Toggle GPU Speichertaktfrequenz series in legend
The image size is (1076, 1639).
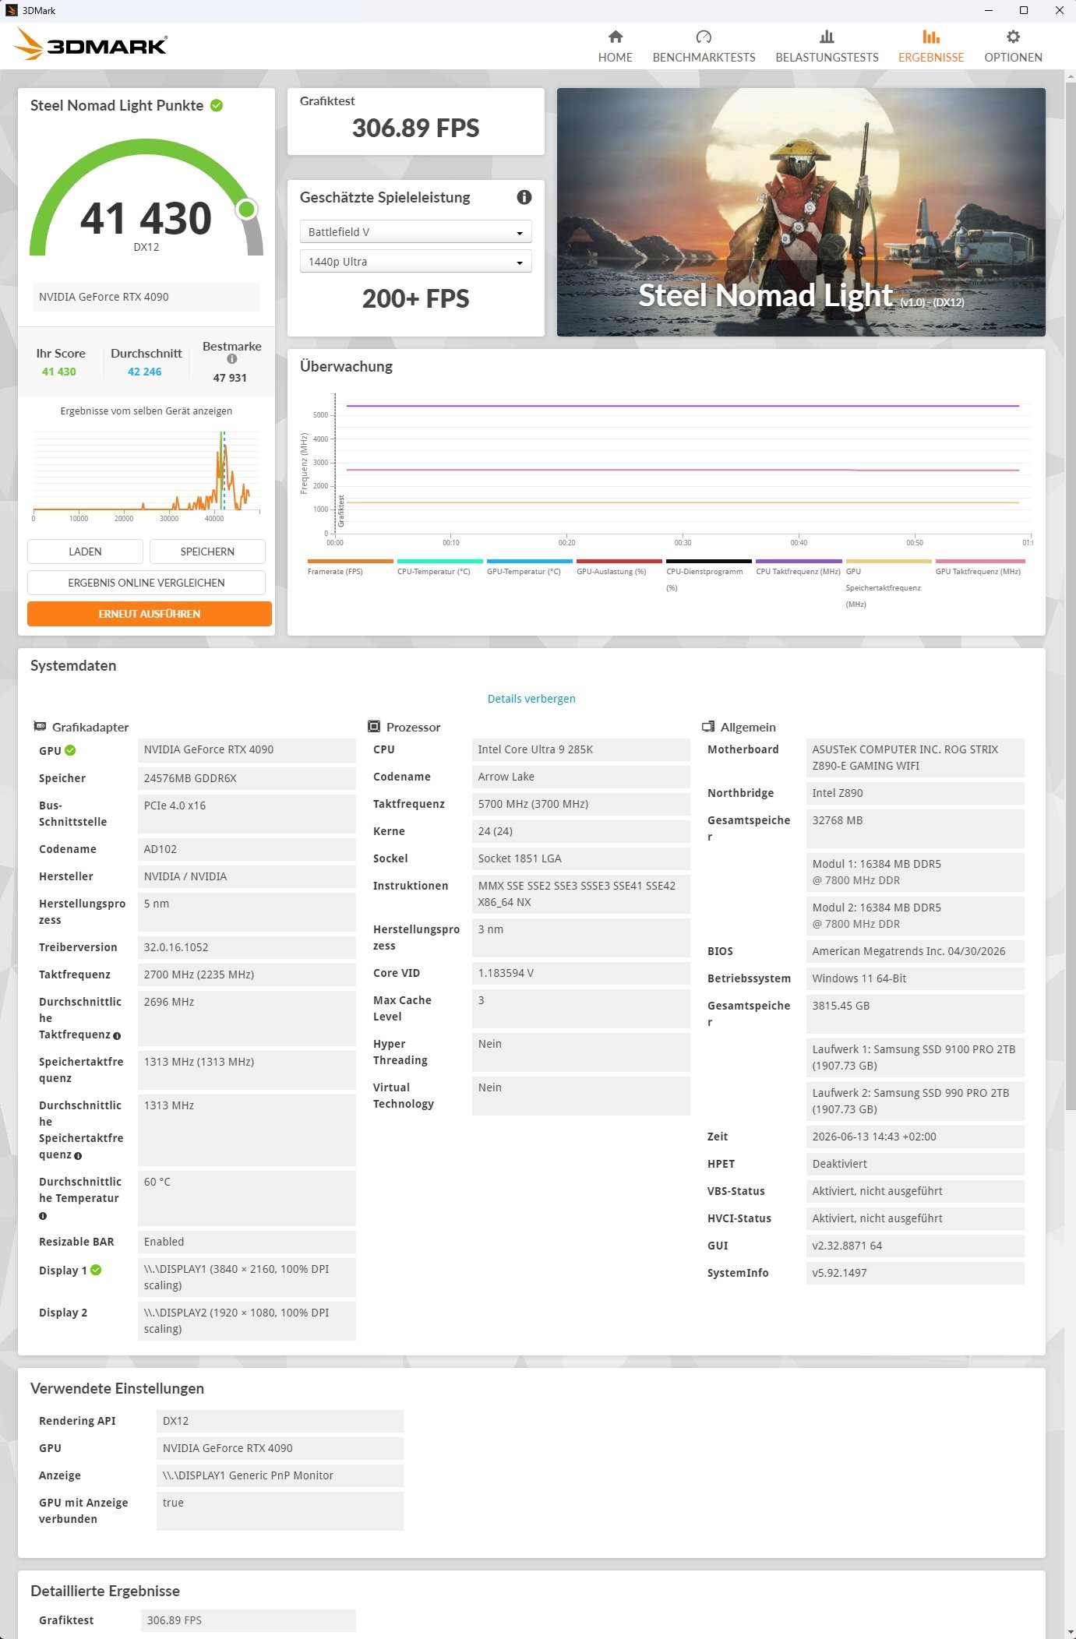pyautogui.click(x=889, y=561)
